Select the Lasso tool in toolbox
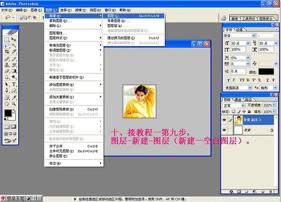Image resolution: width=281 pixels, height=202 pixels. coord(7,45)
